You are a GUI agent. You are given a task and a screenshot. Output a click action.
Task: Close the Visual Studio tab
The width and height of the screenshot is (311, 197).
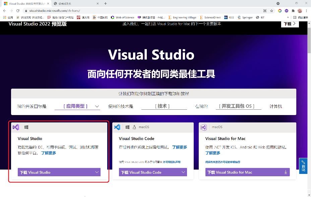click(x=48, y=4)
